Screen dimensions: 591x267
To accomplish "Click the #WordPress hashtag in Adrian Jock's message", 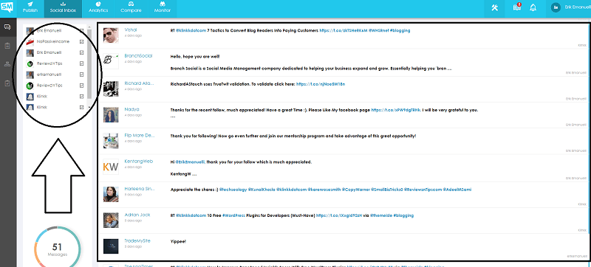I will tap(233, 215).
